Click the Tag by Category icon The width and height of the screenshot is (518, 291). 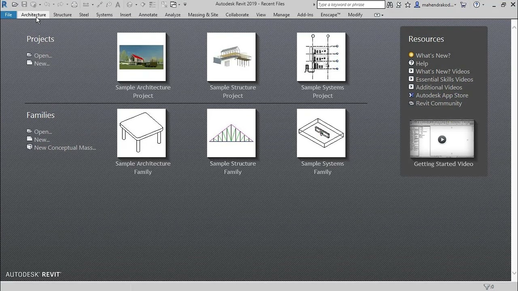tap(108, 4)
